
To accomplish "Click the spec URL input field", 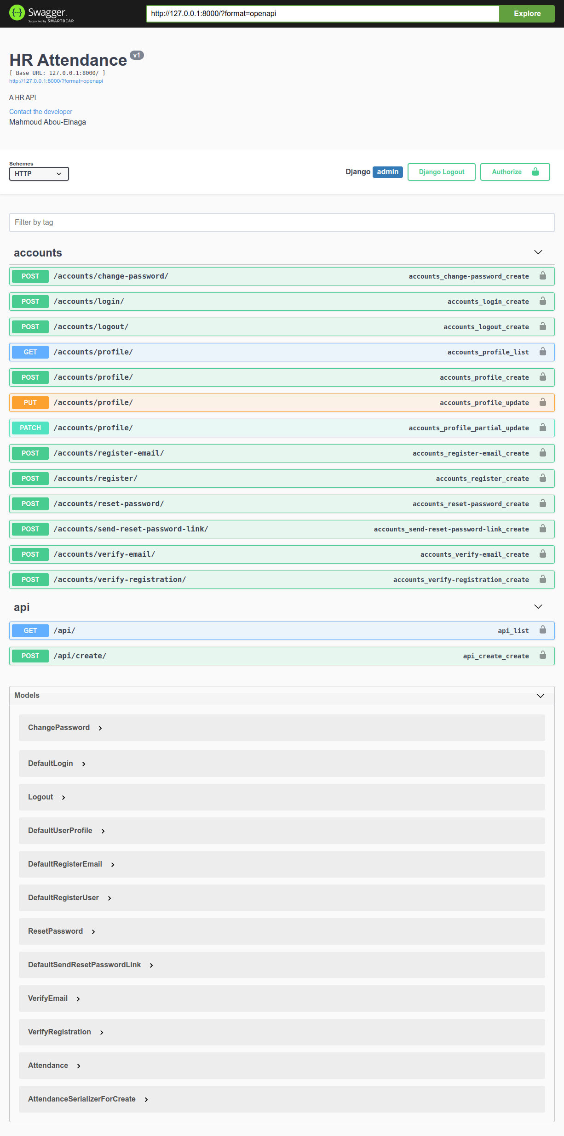I will tap(322, 14).
